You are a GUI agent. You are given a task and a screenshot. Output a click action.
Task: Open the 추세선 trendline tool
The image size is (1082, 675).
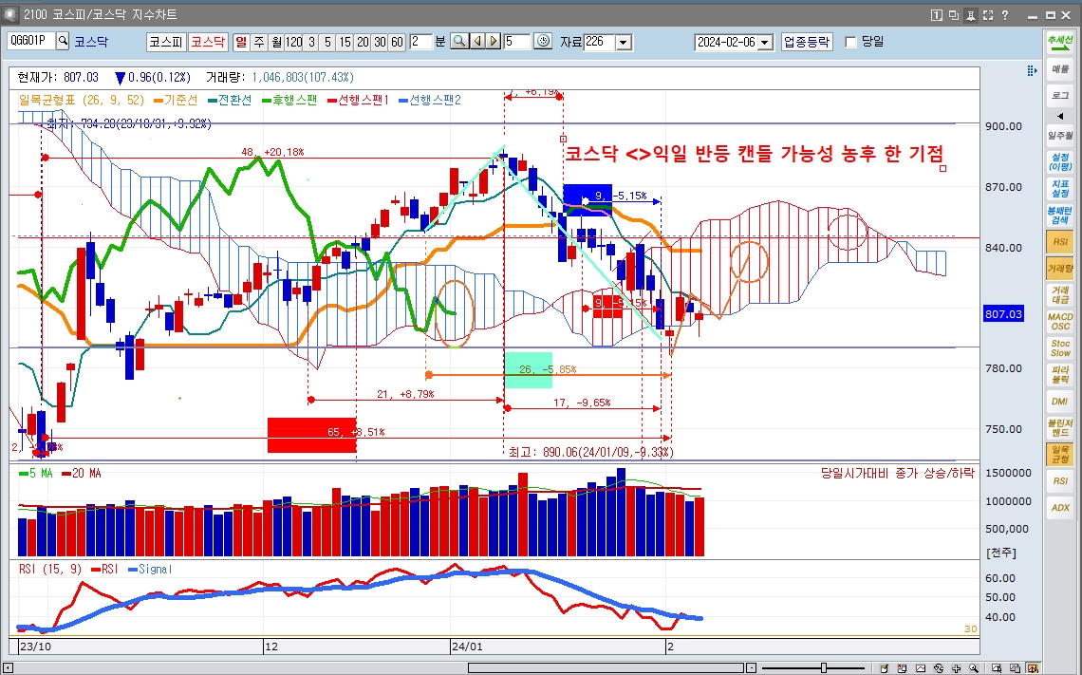[1059, 43]
